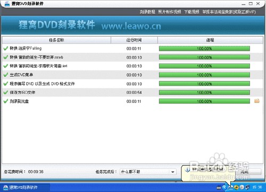Click the www.leawo.cn website link
This screenshot has height=192, width=266.
click(x=131, y=26)
